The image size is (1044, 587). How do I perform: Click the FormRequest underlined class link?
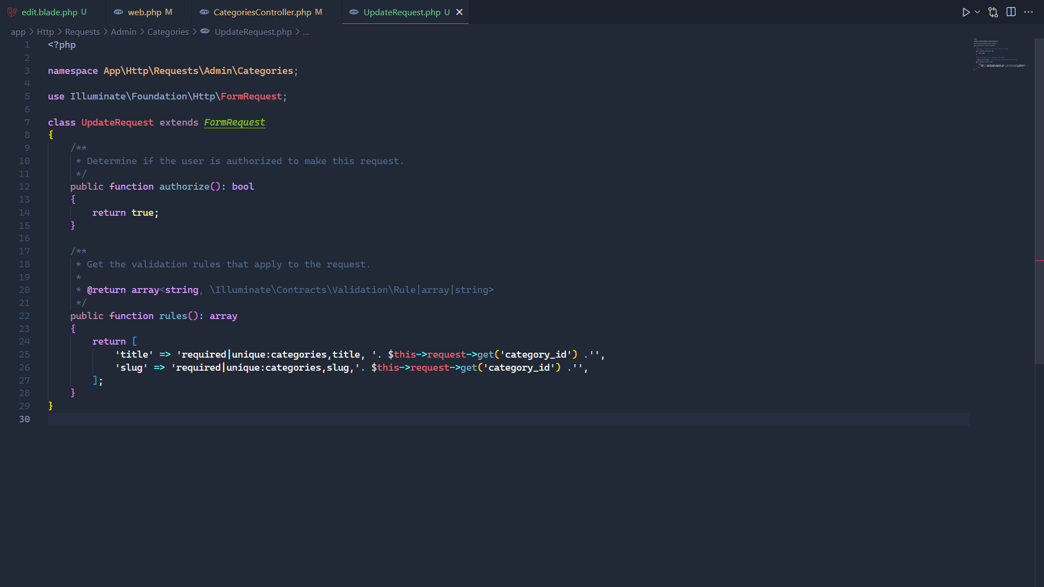click(234, 122)
